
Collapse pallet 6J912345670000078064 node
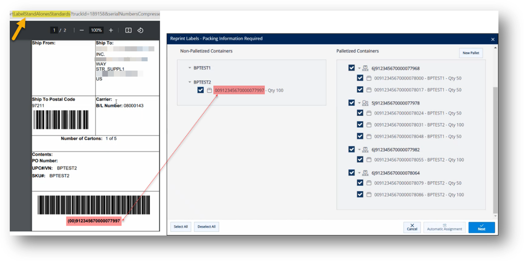[x=359, y=173]
